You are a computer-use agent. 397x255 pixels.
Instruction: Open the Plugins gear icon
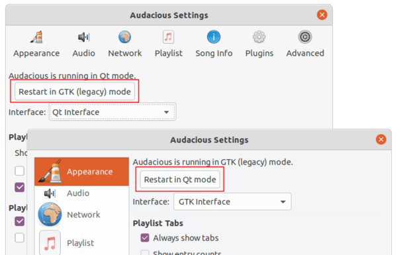pyautogui.click(x=259, y=37)
